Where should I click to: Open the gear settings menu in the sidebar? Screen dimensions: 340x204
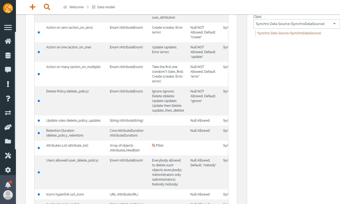coord(8,170)
